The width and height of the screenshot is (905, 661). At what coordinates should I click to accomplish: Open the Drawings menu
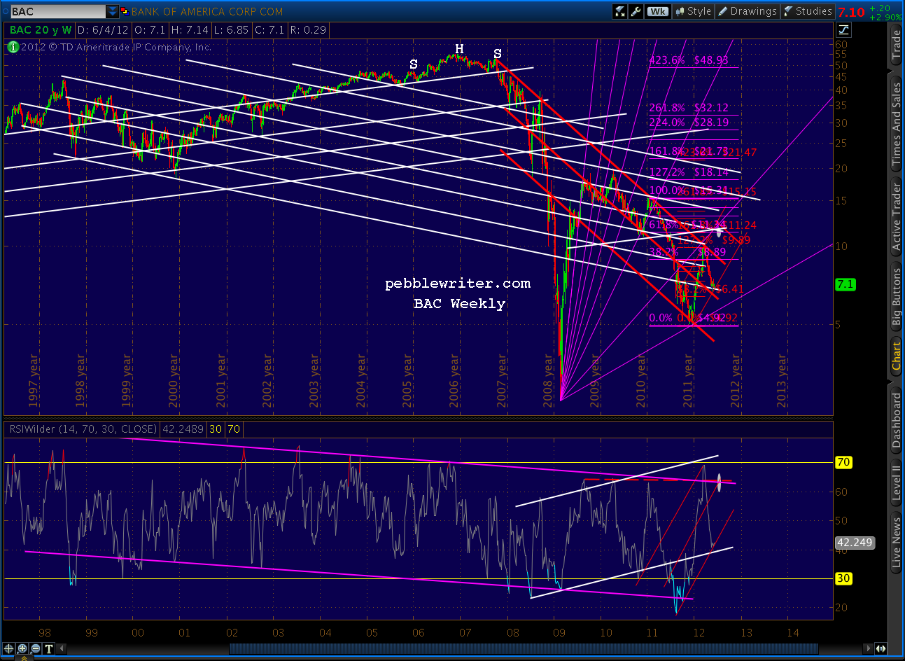(747, 11)
